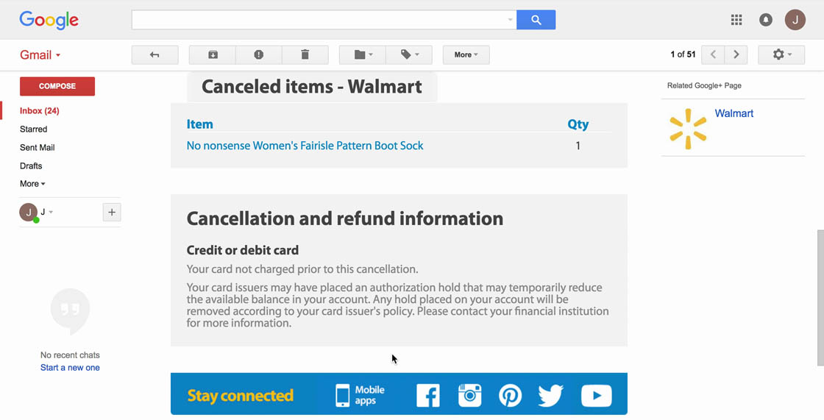Viewport: 824px width, 420px height.
Task: Open Google notifications bell
Action: tap(766, 20)
